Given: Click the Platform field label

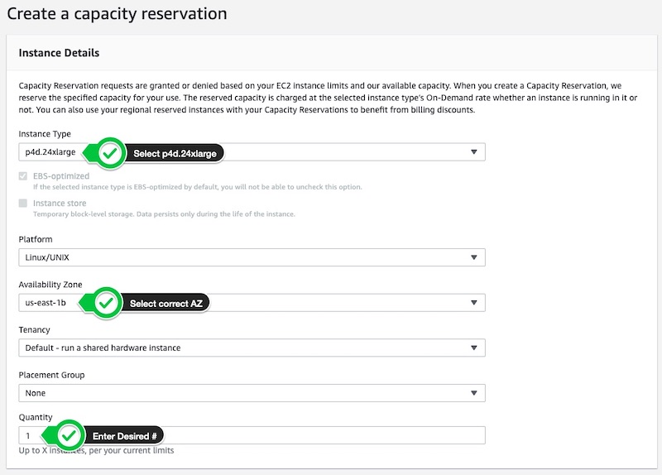Looking at the screenshot, I should pos(36,239).
